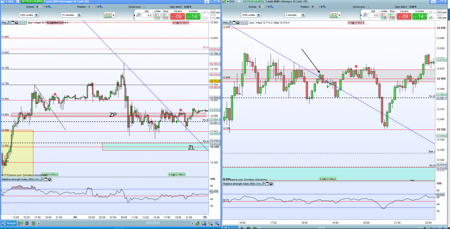Open Prix settings wrench in left chart

click(9, 23)
